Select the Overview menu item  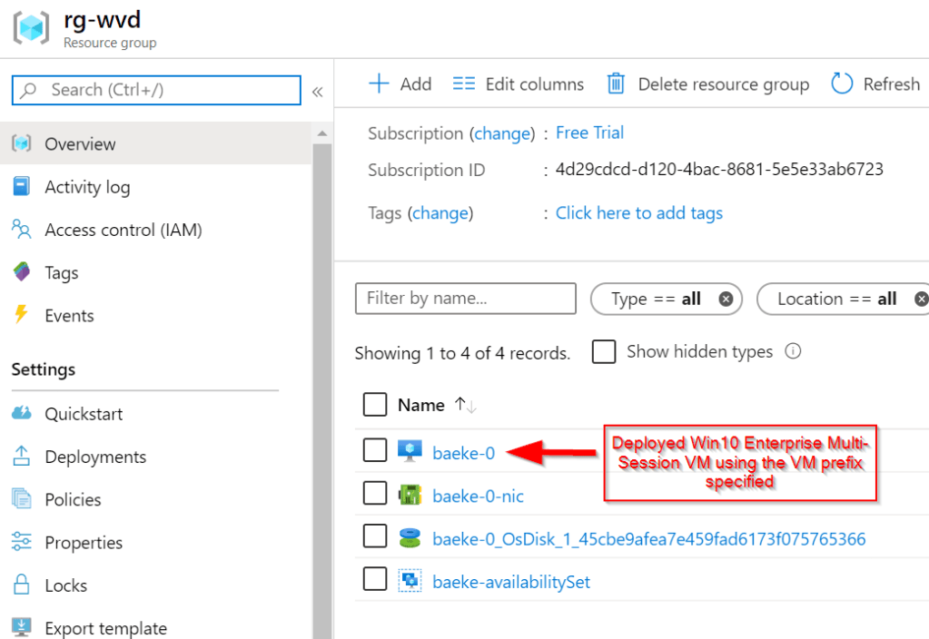(x=80, y=144)
